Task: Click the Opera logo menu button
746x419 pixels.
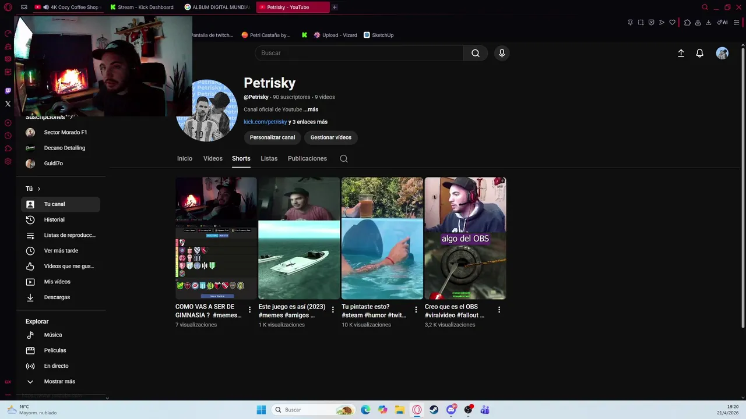Action: pyautogui.click(x=8, y=7)
